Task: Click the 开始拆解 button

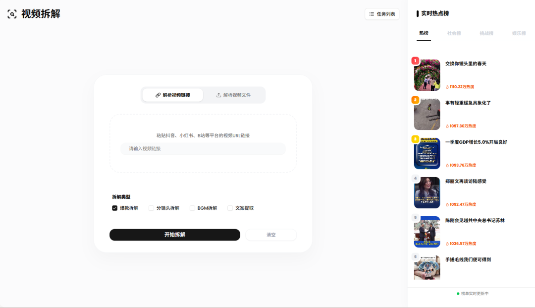Action: click(x=175, y=235)
